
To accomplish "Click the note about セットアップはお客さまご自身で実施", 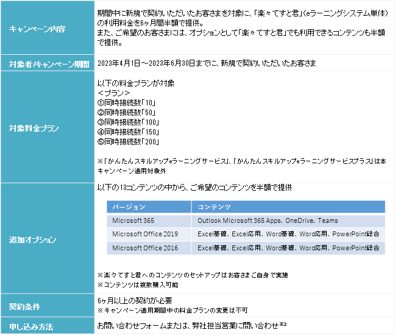I will click(193, 275).
